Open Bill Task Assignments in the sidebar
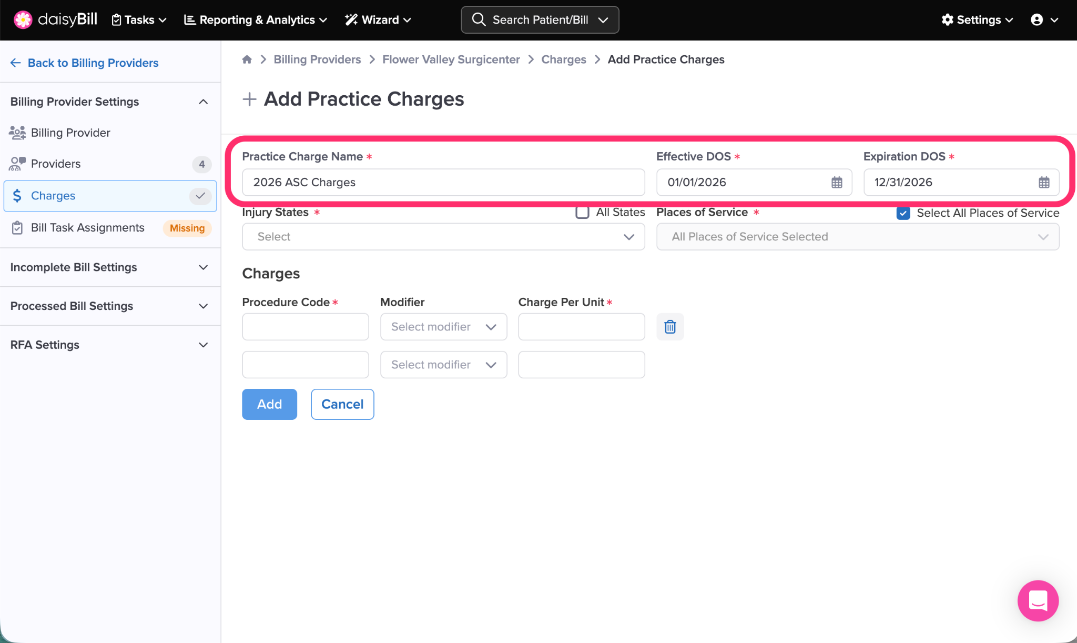Screen dimensions: 1077x643 87,227
